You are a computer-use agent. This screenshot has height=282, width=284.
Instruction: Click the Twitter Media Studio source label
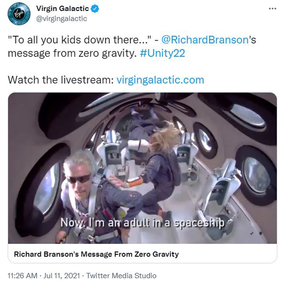(121, 275)
